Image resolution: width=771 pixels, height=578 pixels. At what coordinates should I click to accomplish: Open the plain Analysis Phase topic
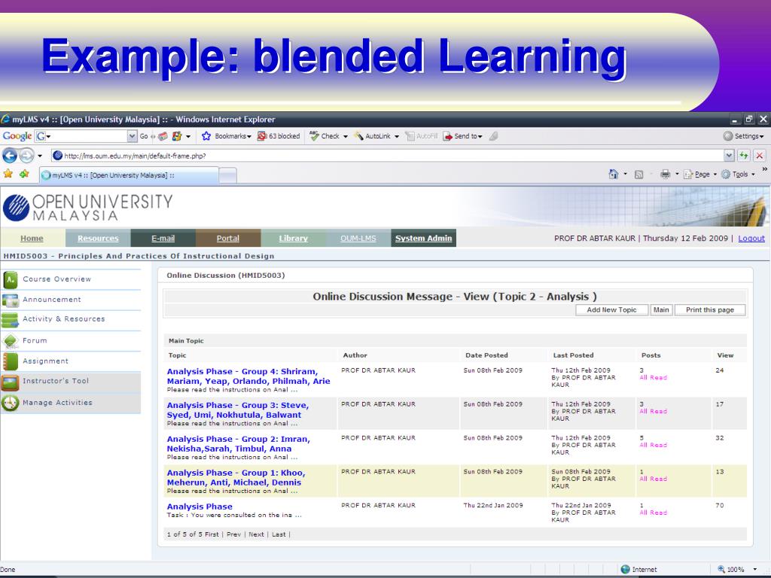(200, 507)
